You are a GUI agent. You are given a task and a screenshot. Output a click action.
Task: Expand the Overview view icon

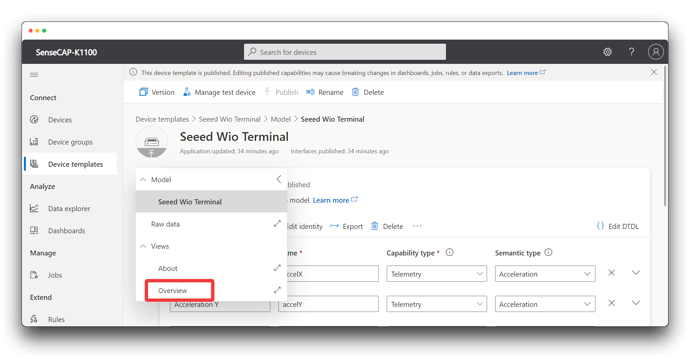tap(277, 290)
